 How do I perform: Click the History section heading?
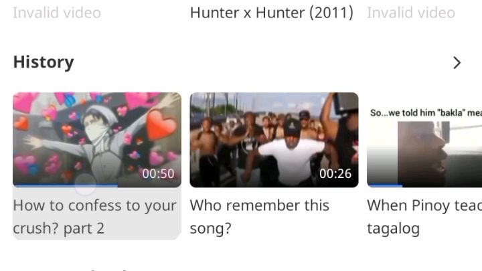pos(44,62)
